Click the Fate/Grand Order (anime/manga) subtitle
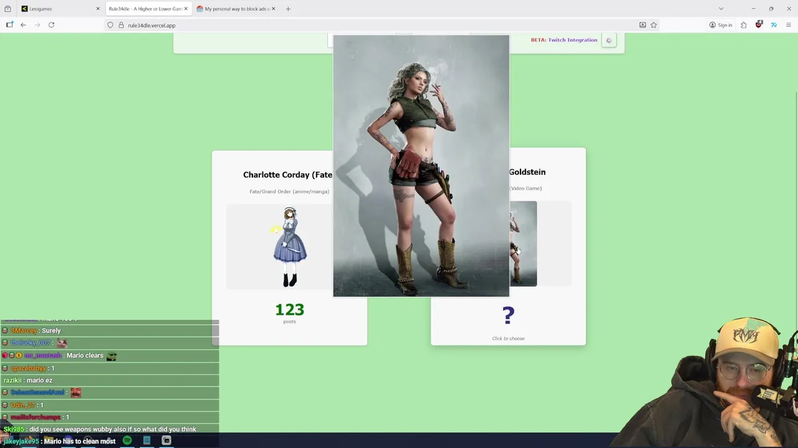Screen dimensions: 798x448 (289, 192)
